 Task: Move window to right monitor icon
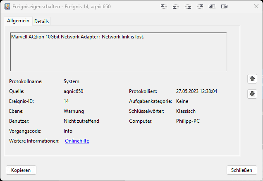pos(224,7)
